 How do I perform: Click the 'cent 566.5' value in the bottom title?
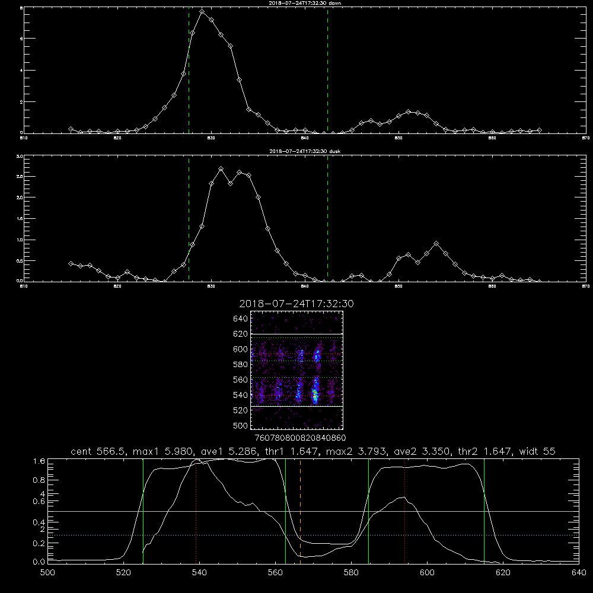click(x=98, y=451)
